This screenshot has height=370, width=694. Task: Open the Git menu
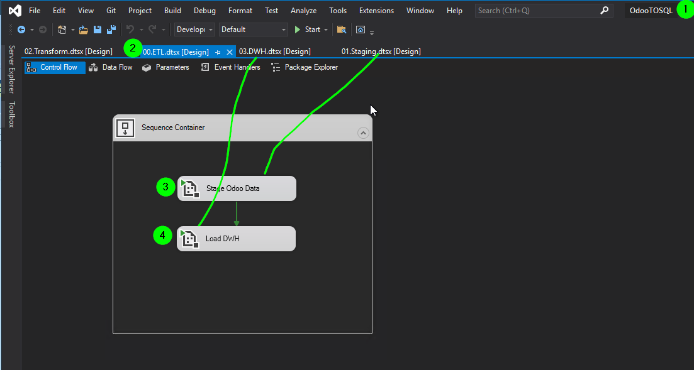tap(111, 11)
